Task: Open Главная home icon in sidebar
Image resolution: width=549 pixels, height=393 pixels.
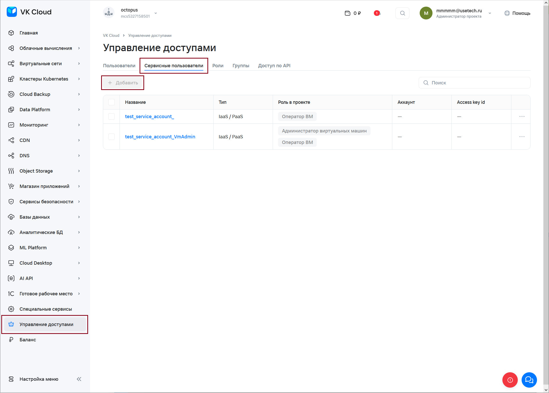Action: tap(11, 33)
